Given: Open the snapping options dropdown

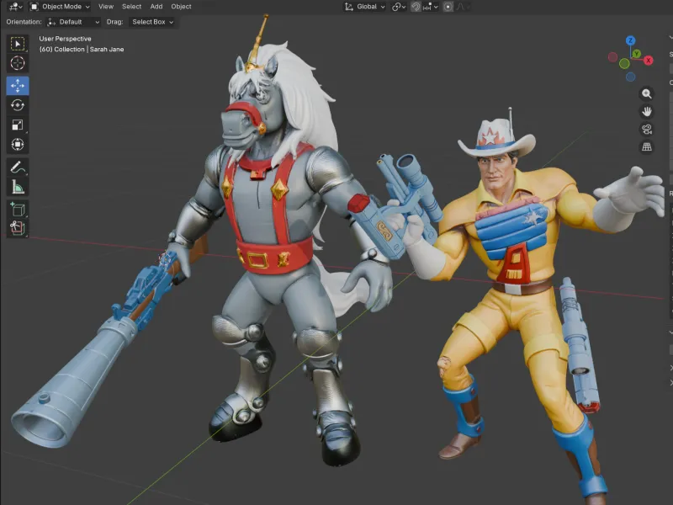Looking at the screenshot, I should [431, 7].
